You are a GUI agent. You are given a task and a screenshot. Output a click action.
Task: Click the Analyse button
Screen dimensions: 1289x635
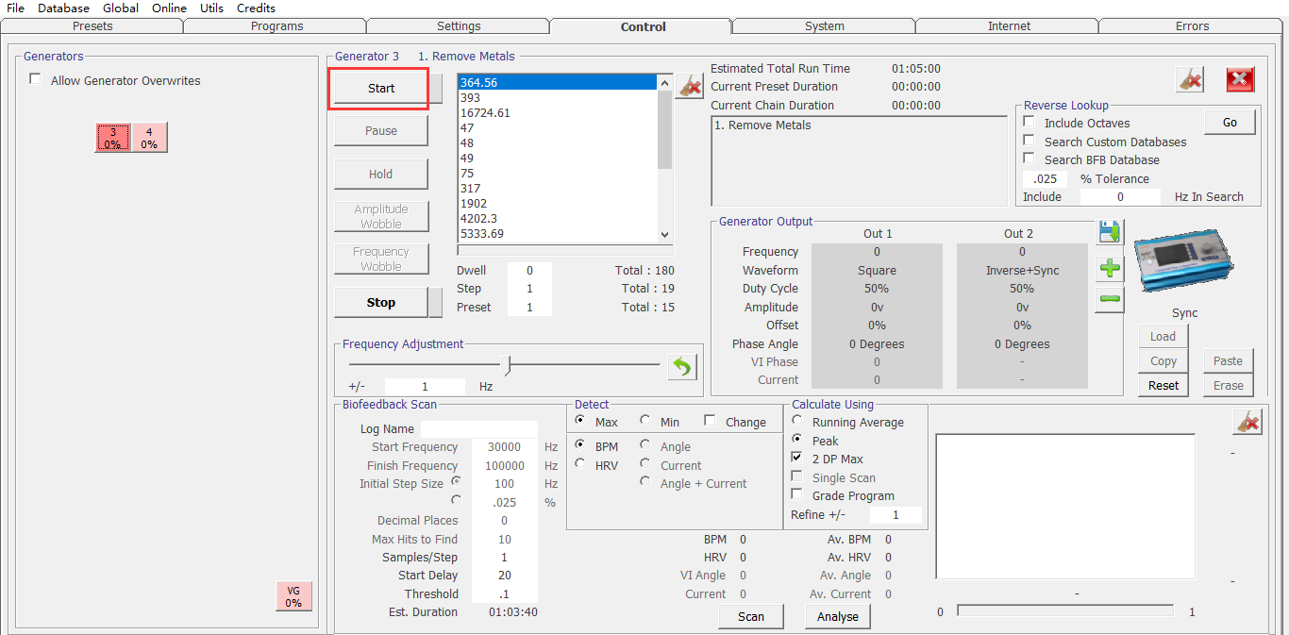coord(837,616)
